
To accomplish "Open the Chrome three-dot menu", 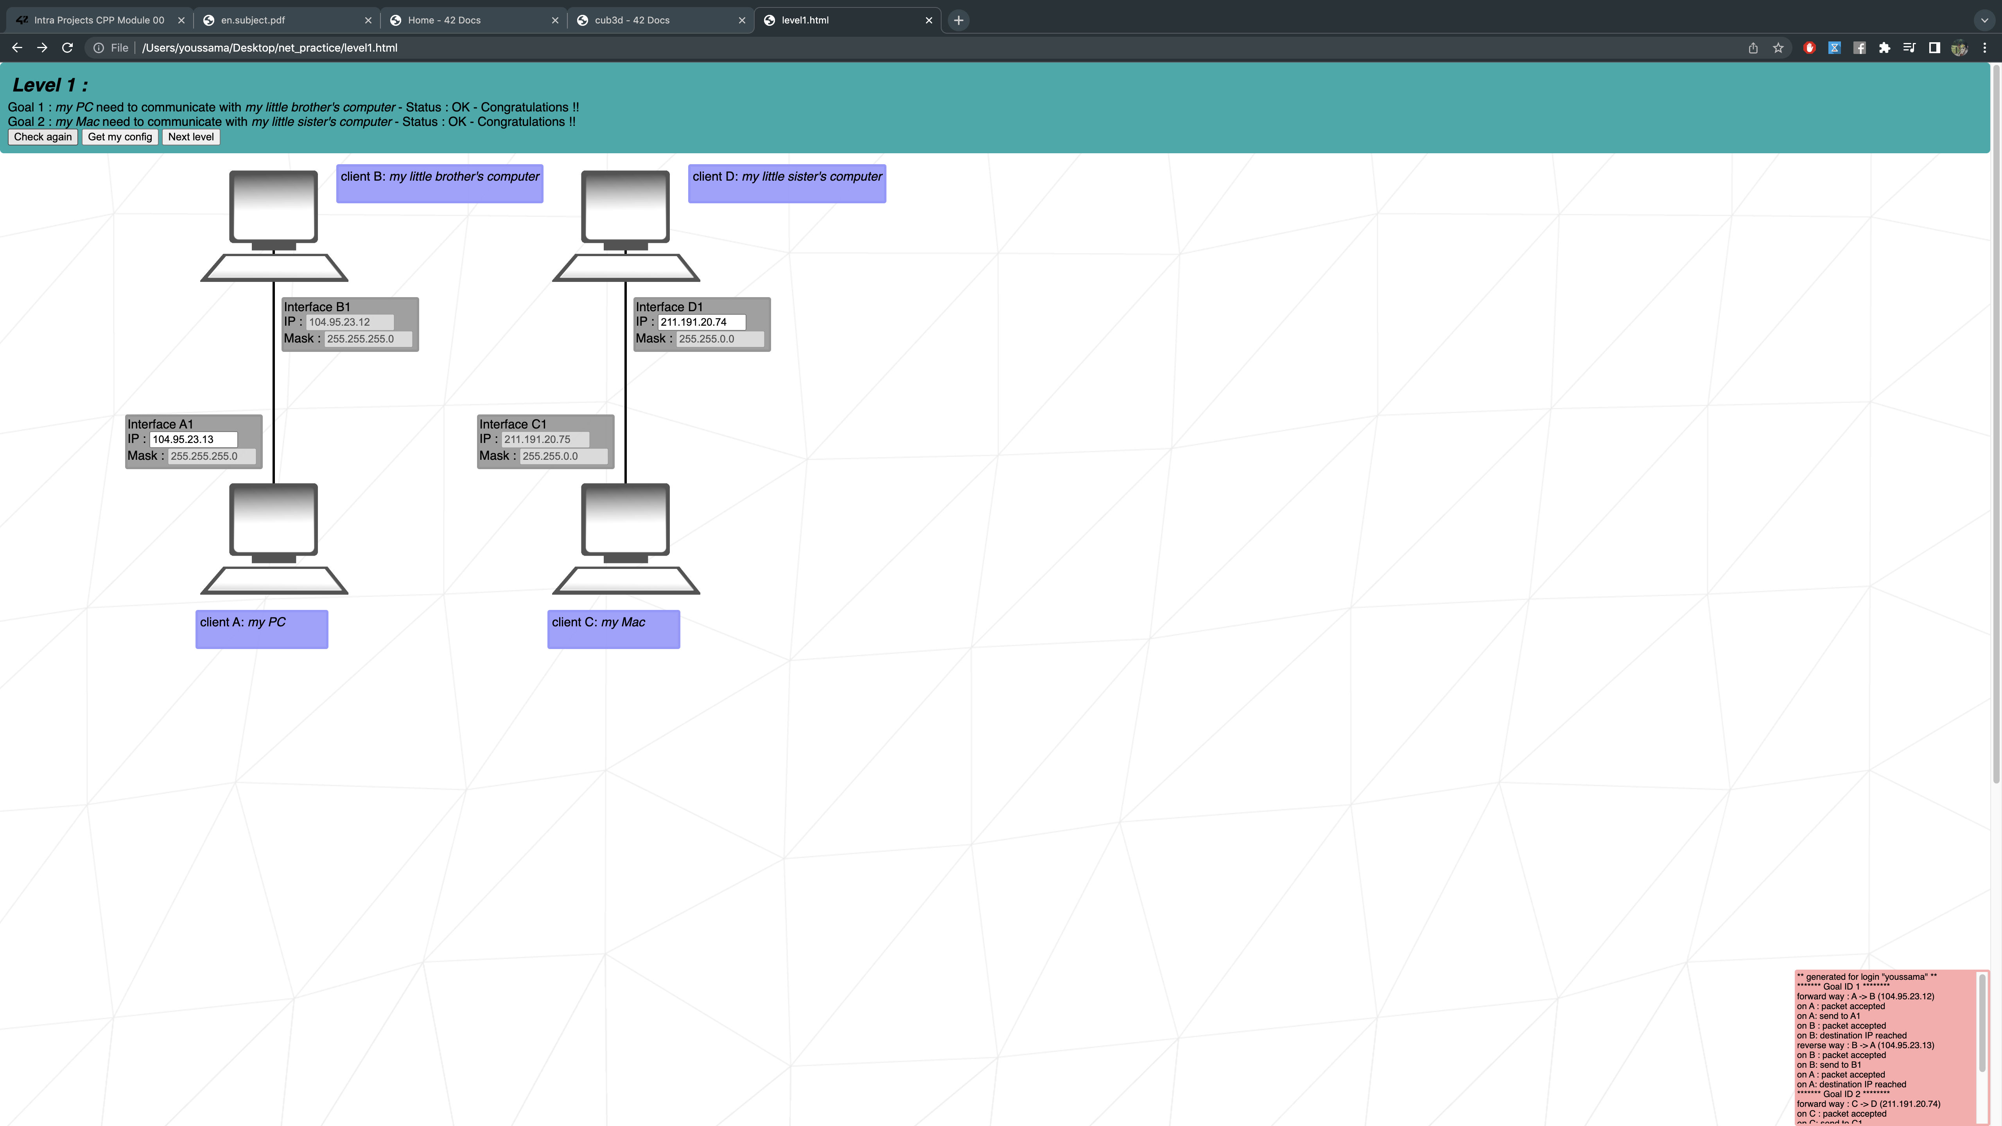I will coord(1984,47).
